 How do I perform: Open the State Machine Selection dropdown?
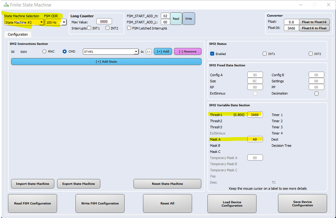coord(24,22)
